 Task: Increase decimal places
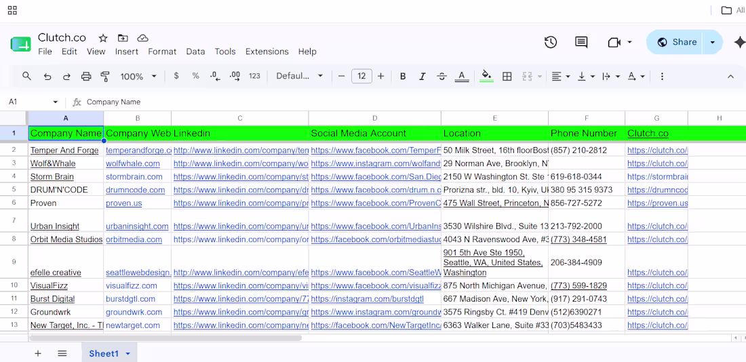tap(235, 76)
